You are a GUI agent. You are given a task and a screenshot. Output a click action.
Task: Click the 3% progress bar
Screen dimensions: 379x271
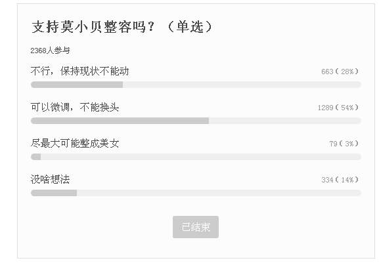196,157
